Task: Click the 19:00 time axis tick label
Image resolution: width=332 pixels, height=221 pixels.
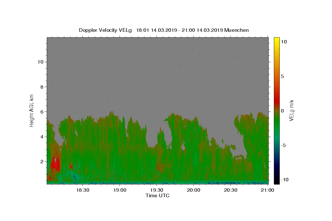Action: coord(120,190)
